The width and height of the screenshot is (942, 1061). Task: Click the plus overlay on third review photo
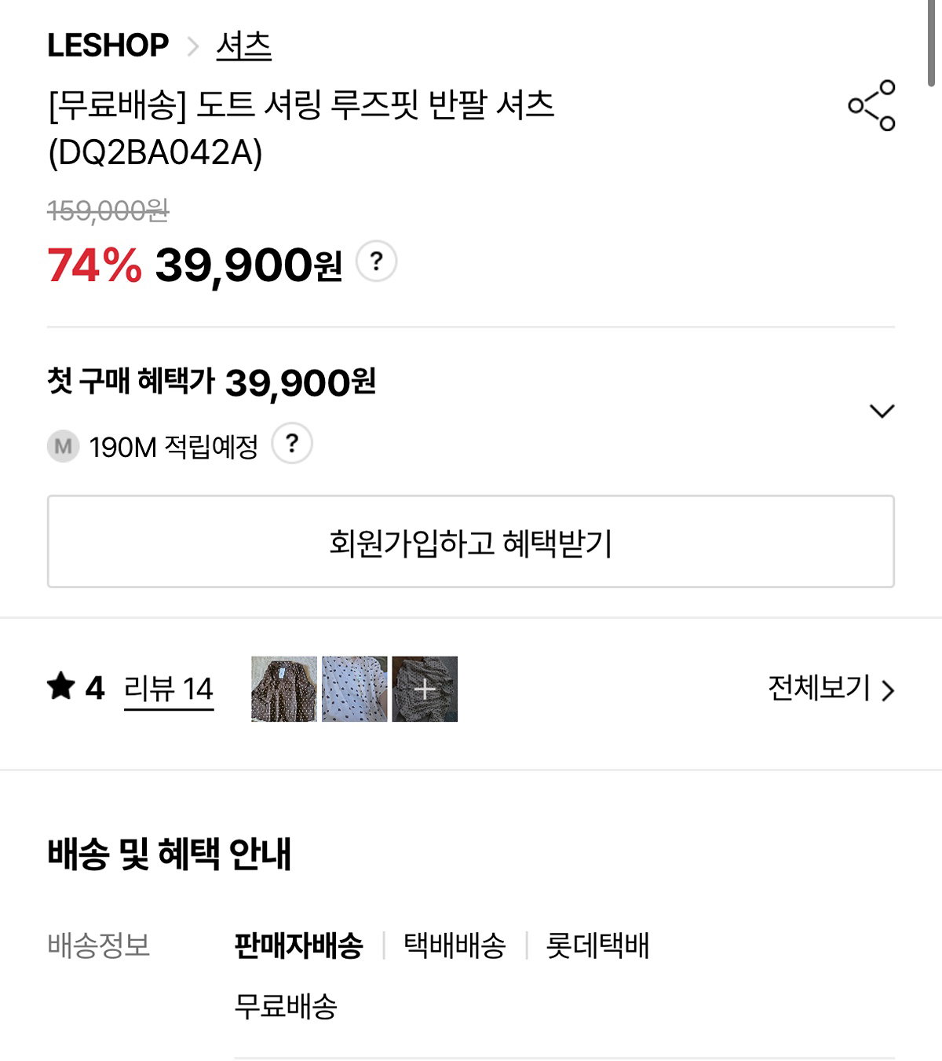pyautogui.click(x=425, y=689)
